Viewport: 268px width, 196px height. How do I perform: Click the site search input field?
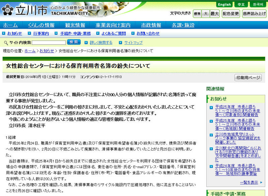pos(49,43)
